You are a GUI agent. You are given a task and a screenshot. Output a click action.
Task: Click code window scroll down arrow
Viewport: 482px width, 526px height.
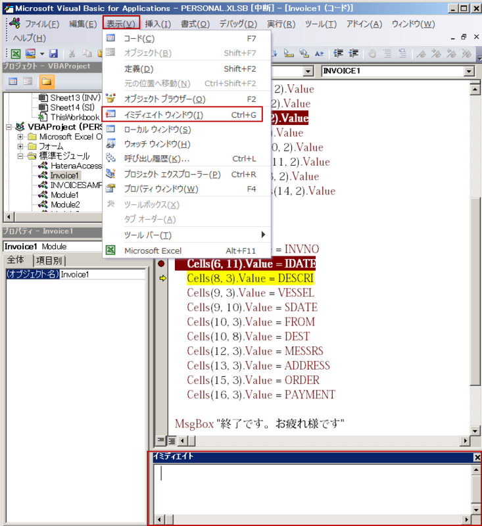(x=475, y=431)
